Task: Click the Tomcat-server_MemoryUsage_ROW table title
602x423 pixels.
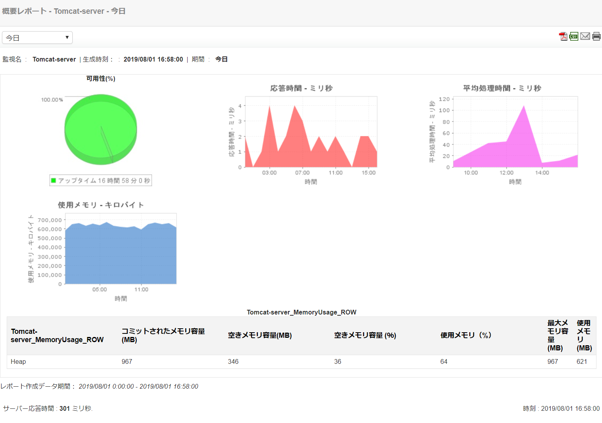Action: point(301,312)
